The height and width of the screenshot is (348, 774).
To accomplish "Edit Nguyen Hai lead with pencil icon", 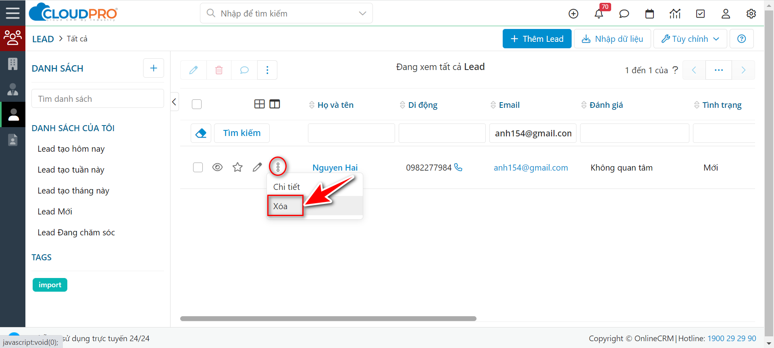I will 257,167.
